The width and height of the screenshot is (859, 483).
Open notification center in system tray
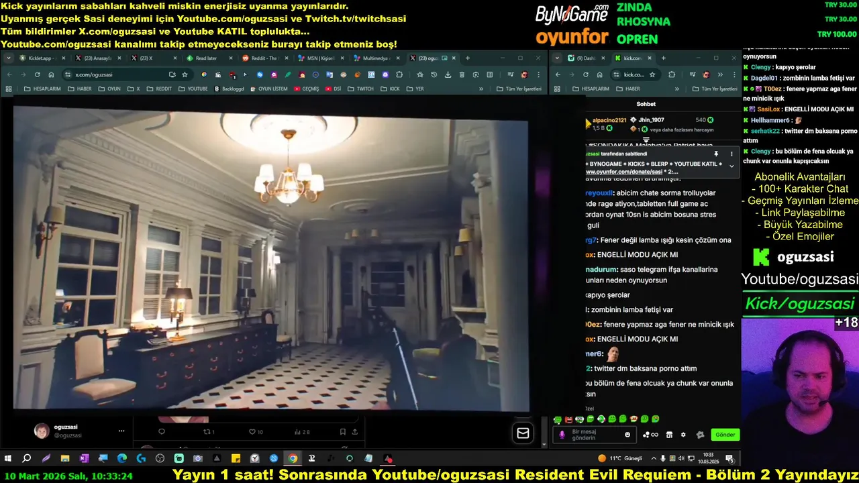coord(729,458)
